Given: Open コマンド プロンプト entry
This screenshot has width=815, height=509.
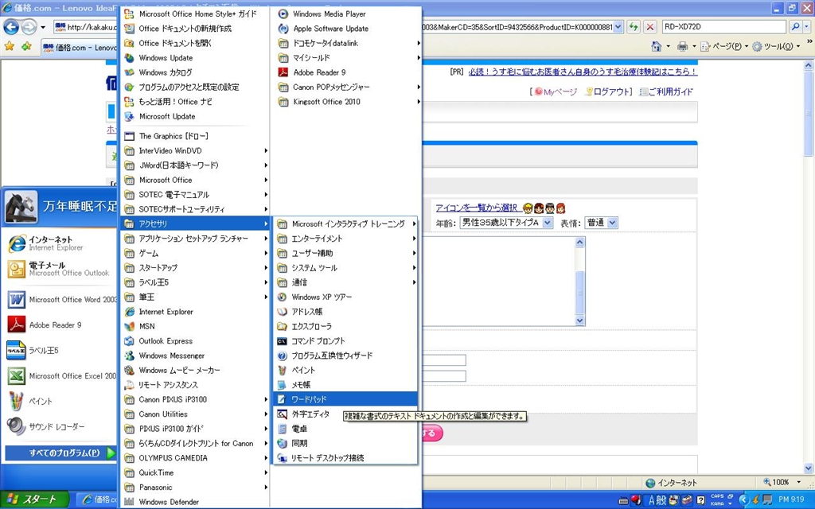Looking at the screenshot, I should point(345,340).
